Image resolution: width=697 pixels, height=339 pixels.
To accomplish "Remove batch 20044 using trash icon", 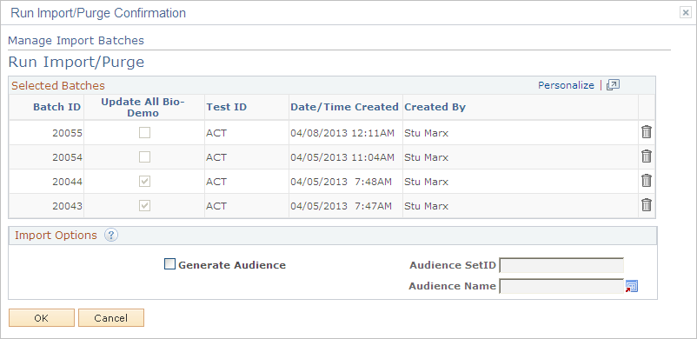I will (x=647, y=181).
